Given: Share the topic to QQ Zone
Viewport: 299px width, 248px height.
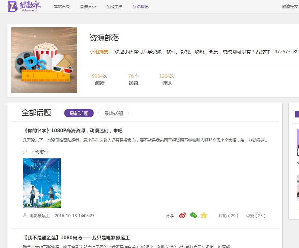Looking at the screenshot, I should 204,215.
